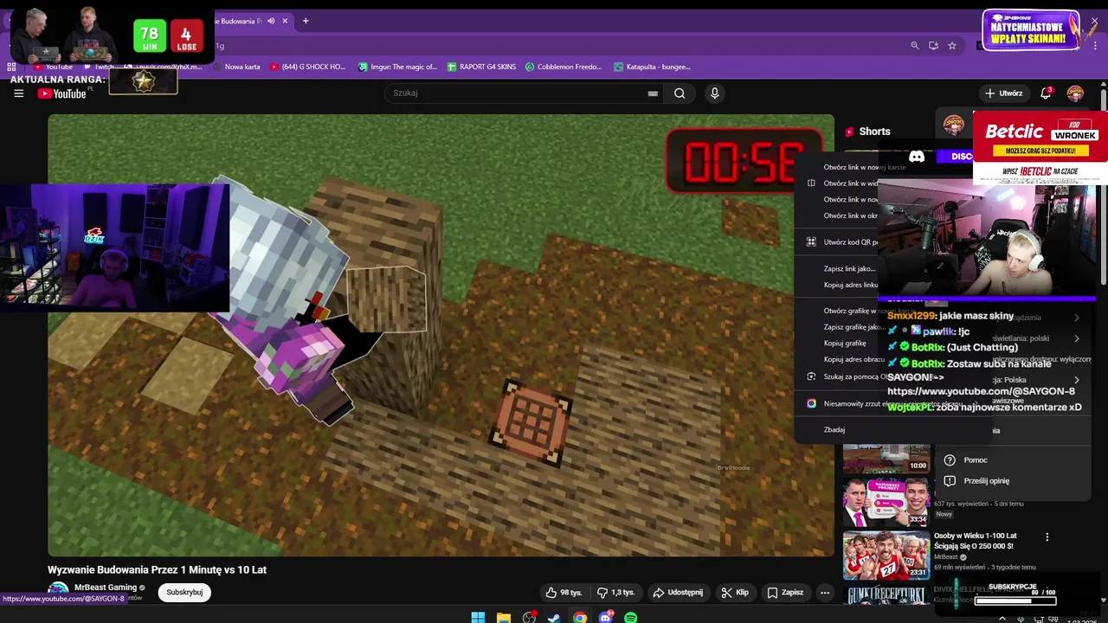
Task: Open 'Katapulta - bungee...' bookmark
Action: (x=652, y=67)
